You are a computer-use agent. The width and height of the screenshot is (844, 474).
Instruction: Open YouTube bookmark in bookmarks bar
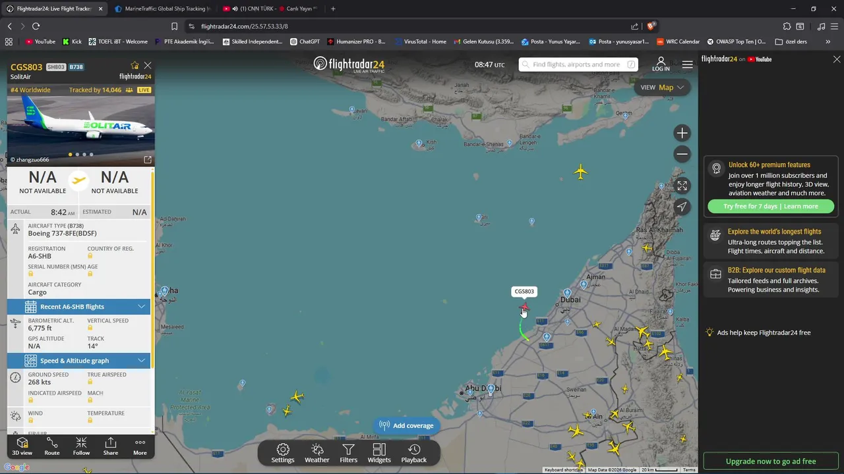(40, 41)
